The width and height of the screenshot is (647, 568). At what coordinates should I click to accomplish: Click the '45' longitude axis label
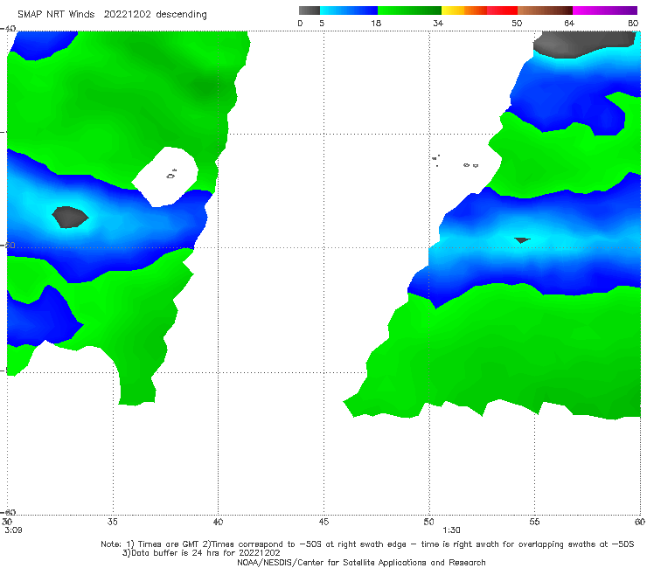[323, 522]
